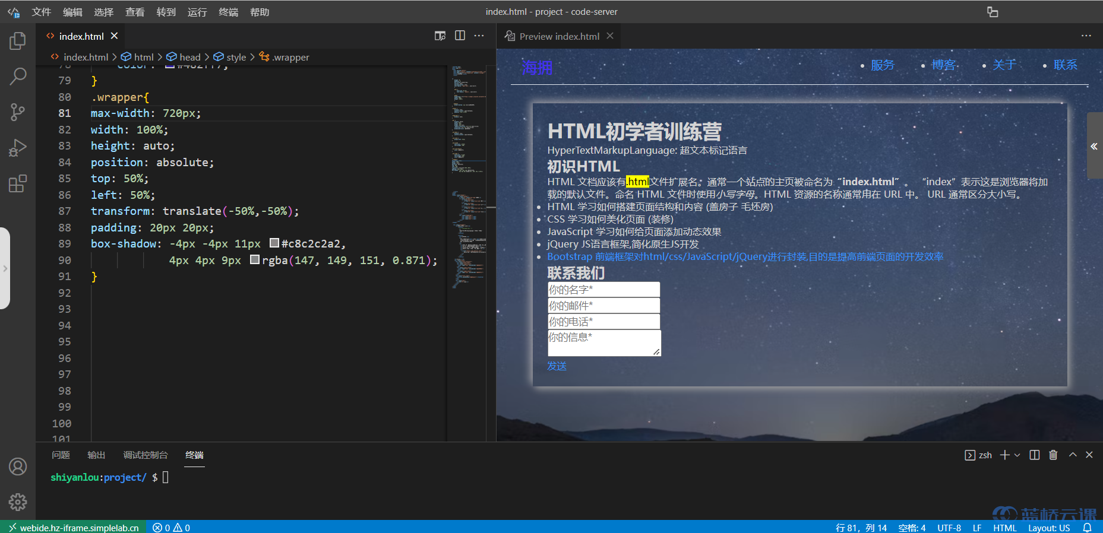Click the 发送 link in preview form
1103x533 pixels.
coord(557,366)
